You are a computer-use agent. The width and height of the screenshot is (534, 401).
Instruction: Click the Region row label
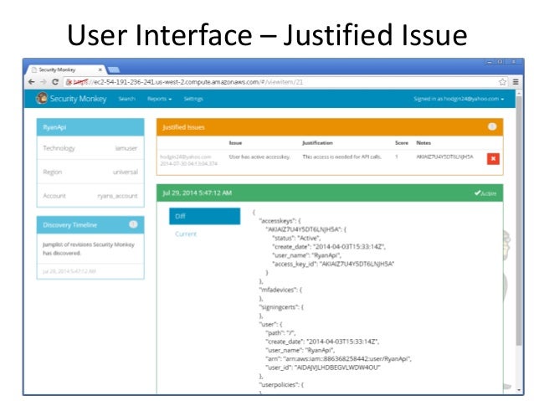(x=53, y=172)
